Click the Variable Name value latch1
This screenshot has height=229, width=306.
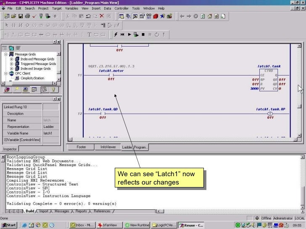tap(51, 133)
